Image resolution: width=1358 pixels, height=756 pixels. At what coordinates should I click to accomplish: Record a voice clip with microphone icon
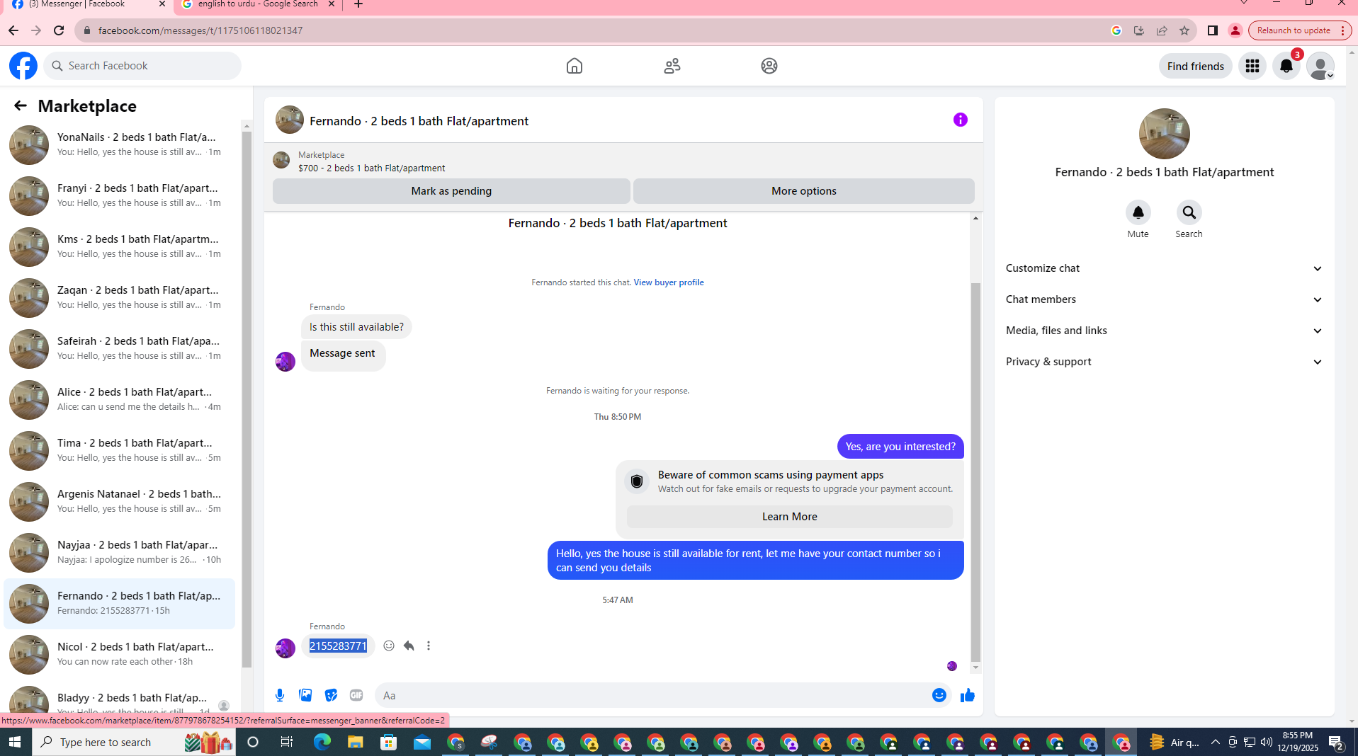click(x=280, y=695)
